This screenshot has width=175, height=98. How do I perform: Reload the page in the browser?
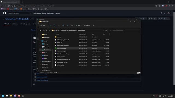9,6
